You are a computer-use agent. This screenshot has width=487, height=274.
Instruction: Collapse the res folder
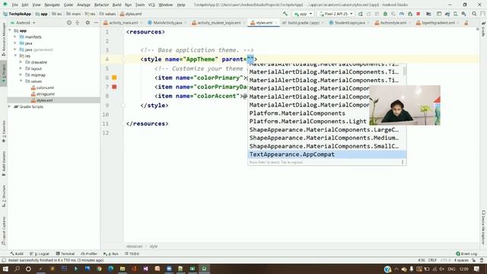pos(15,56)
